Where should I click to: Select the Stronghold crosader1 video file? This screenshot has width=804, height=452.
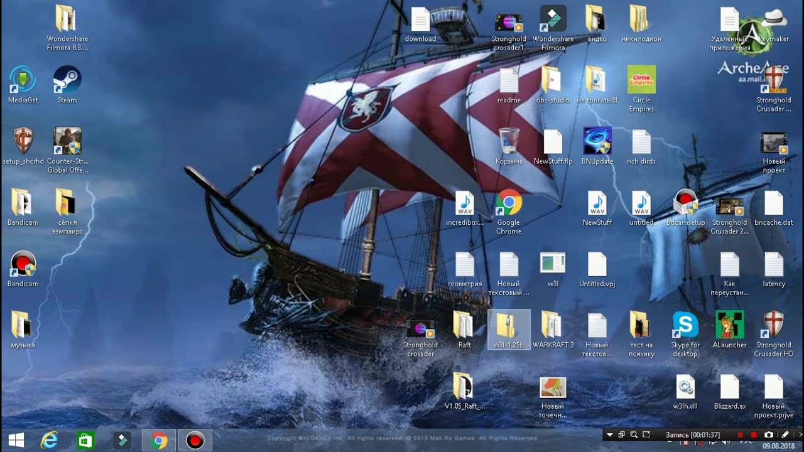[509, 33]
